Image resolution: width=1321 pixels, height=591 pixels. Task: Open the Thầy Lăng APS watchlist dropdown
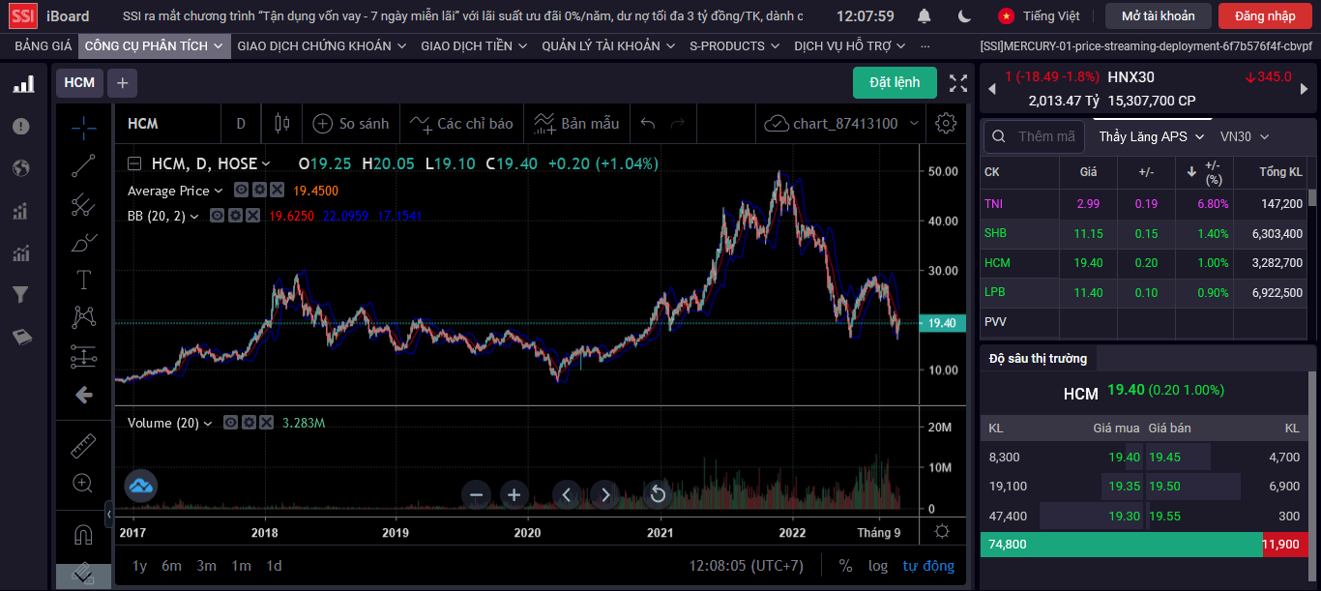(1152, 136)
